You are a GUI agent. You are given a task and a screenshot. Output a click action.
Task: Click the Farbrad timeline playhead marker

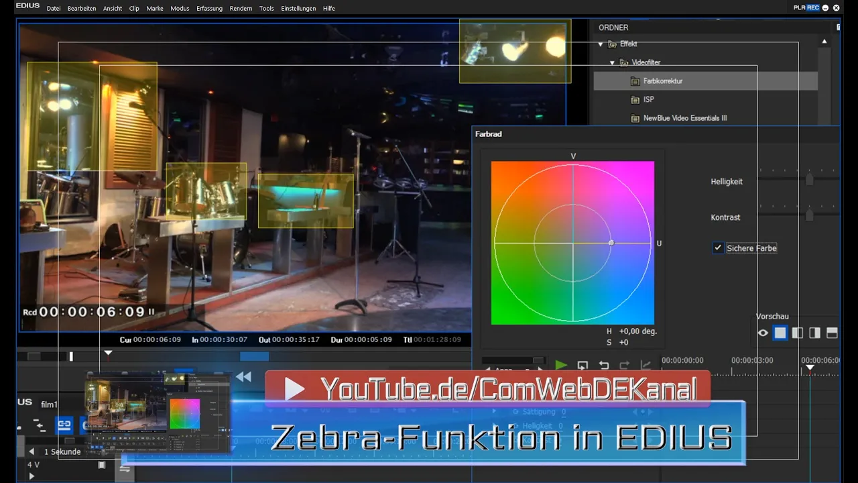coord(810,368)
